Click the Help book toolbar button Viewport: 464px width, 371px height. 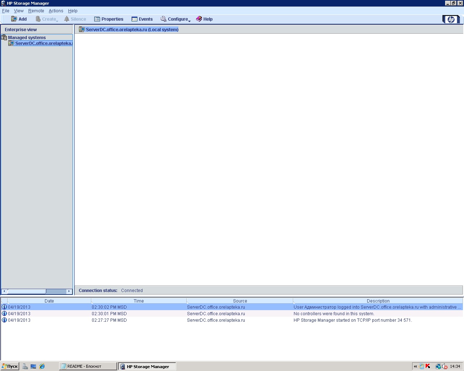[x=204, y=19]
